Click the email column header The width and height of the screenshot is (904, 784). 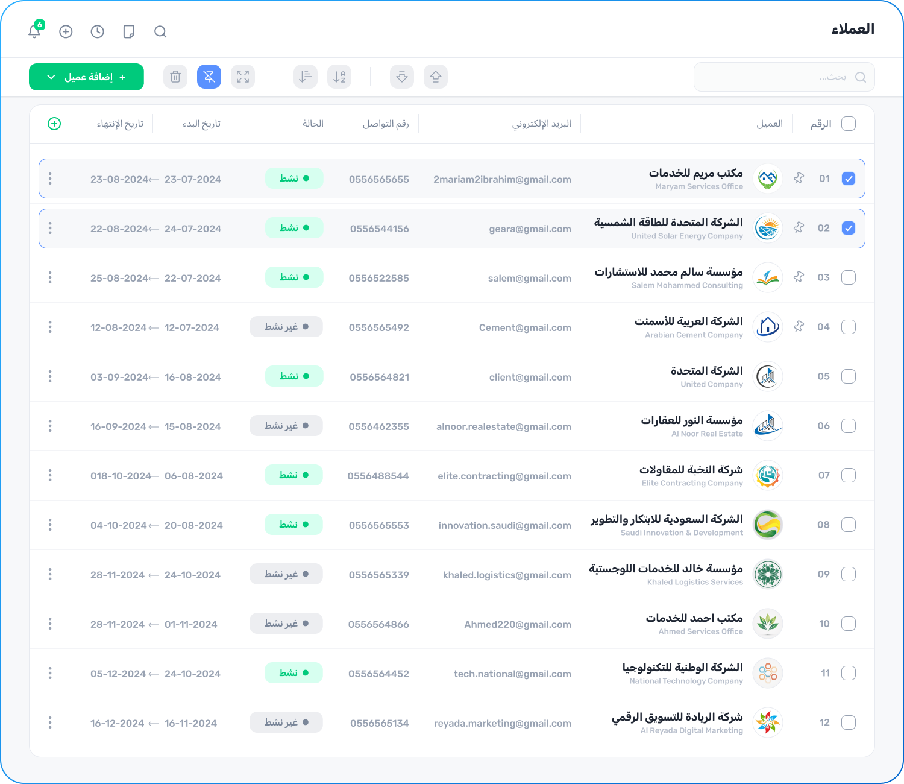pos(541,124)
